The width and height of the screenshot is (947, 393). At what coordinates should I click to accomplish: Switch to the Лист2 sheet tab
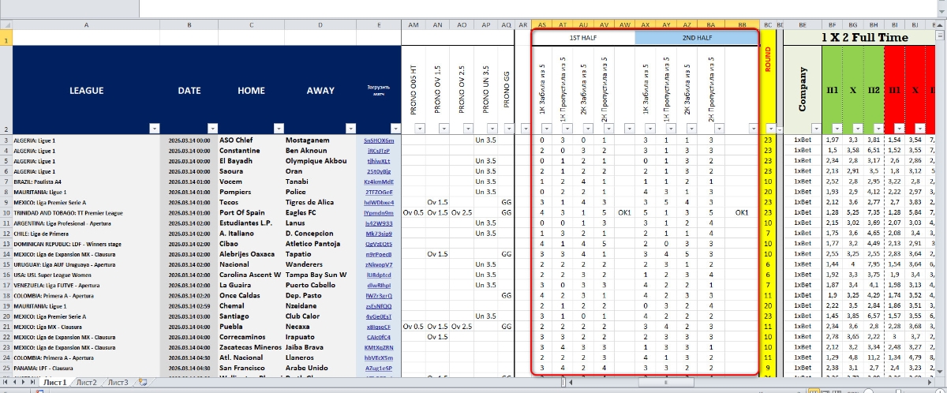pos(87,383)
